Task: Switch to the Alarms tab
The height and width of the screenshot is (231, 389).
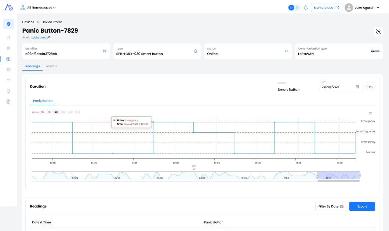Action: 51,66
